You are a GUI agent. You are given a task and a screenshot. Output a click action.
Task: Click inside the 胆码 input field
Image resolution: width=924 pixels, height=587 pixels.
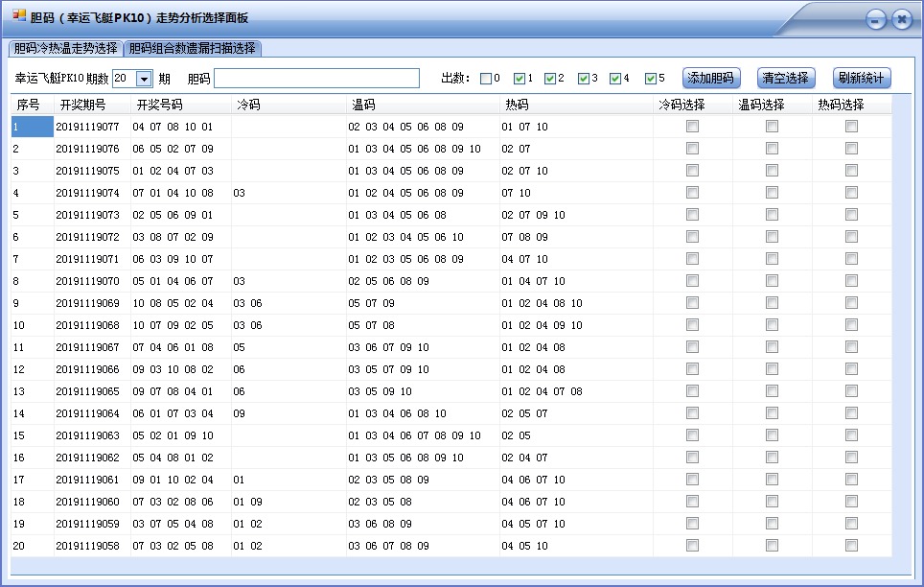point(316,78)
